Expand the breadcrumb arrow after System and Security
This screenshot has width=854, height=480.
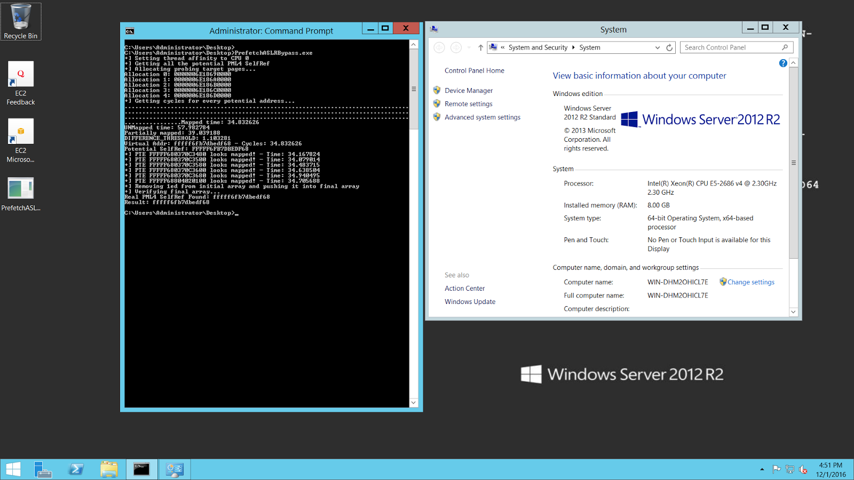(x=573, y=47)
